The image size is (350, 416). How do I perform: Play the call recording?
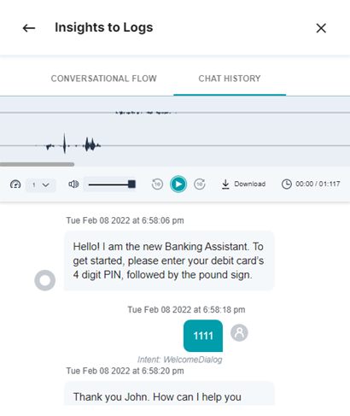[178, 185]
